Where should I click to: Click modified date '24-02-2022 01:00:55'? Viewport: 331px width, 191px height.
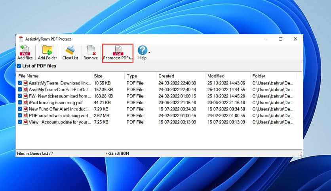click(226, 116)
